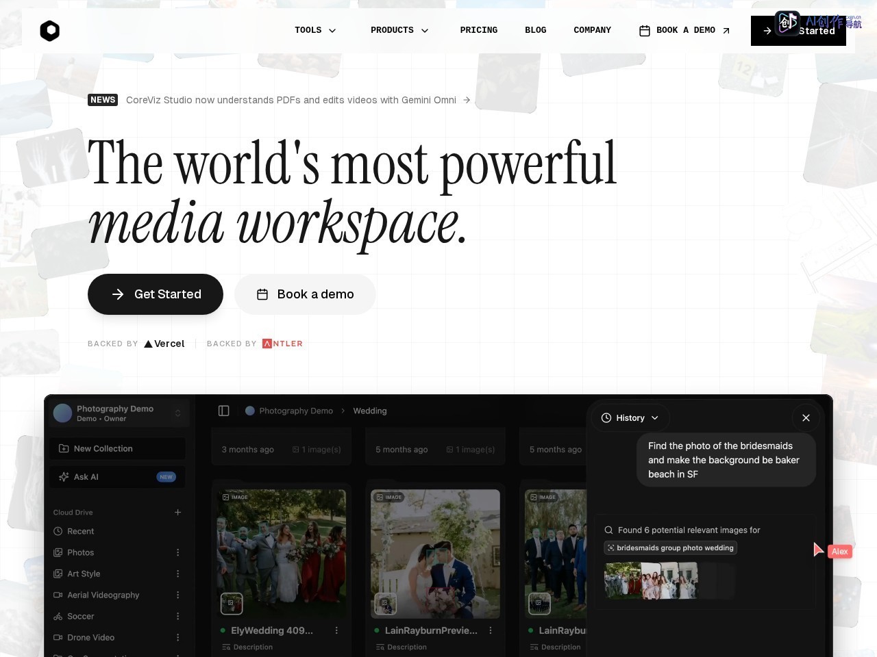The width and height of the screenshot is (877, 657).
Task: Click the news arrow after Gemini Omni
Action: coord(467,100)
